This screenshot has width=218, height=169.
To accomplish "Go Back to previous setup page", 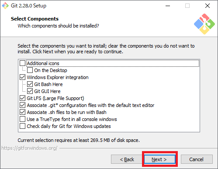I will coord(126,159).
